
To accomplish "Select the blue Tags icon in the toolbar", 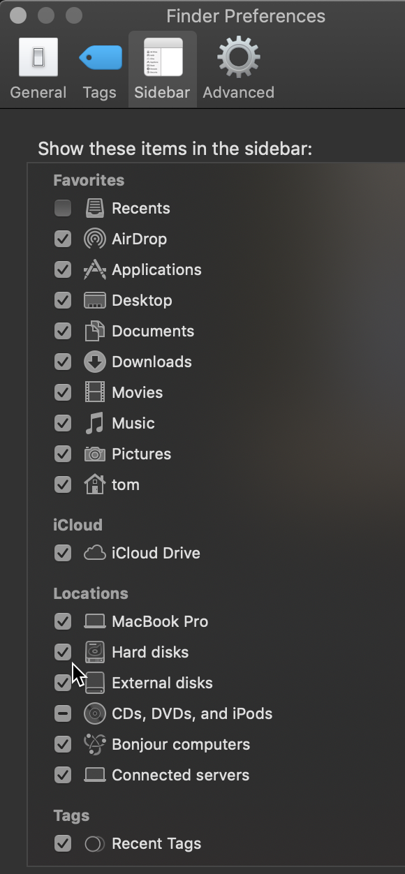I will pyautogui.click(x=99, y=57).
